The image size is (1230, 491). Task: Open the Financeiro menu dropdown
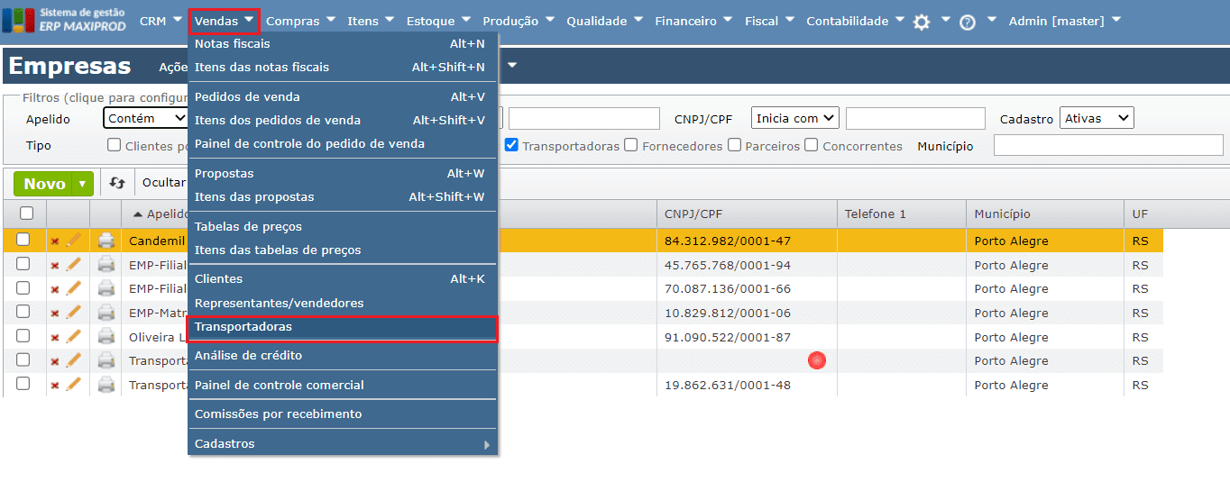(x=693, y=21)
